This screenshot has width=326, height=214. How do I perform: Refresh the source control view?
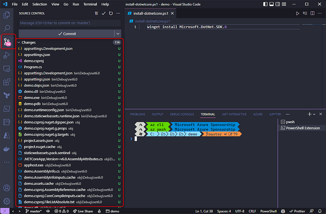tap(111, 13)
